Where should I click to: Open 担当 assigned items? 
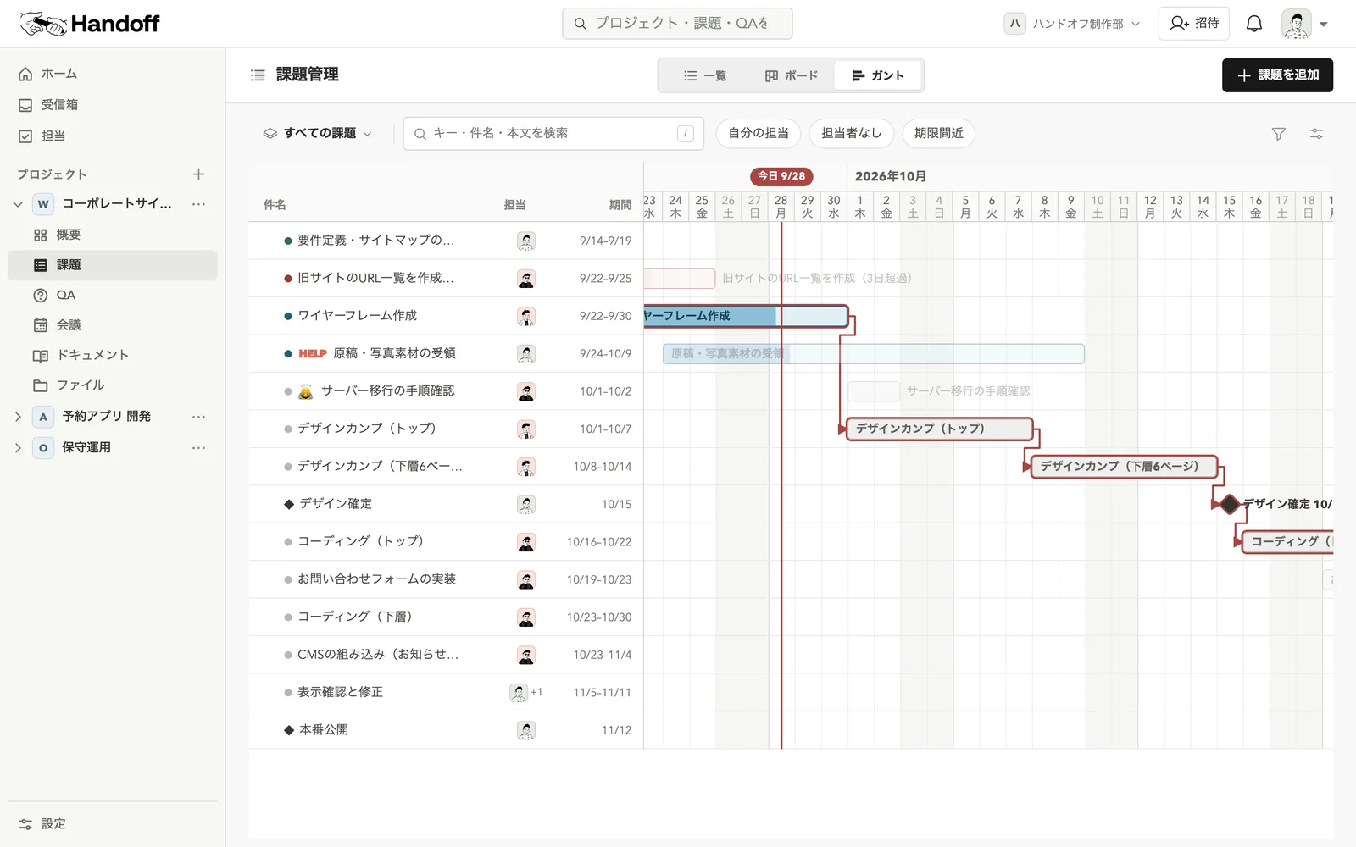point(113,136)
